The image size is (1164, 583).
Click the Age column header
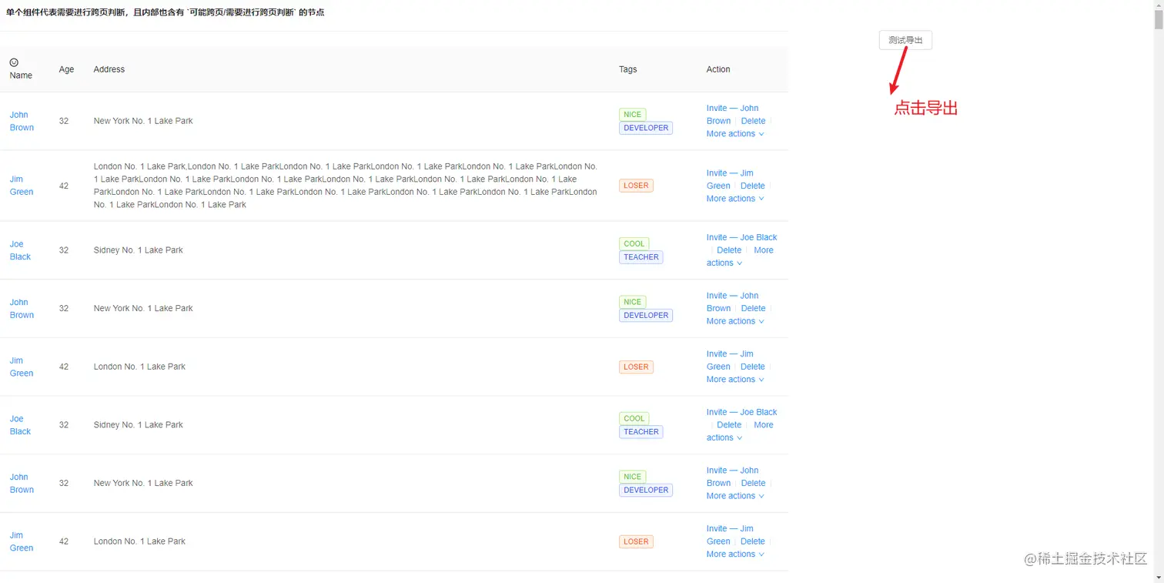(x=67, y=69)
